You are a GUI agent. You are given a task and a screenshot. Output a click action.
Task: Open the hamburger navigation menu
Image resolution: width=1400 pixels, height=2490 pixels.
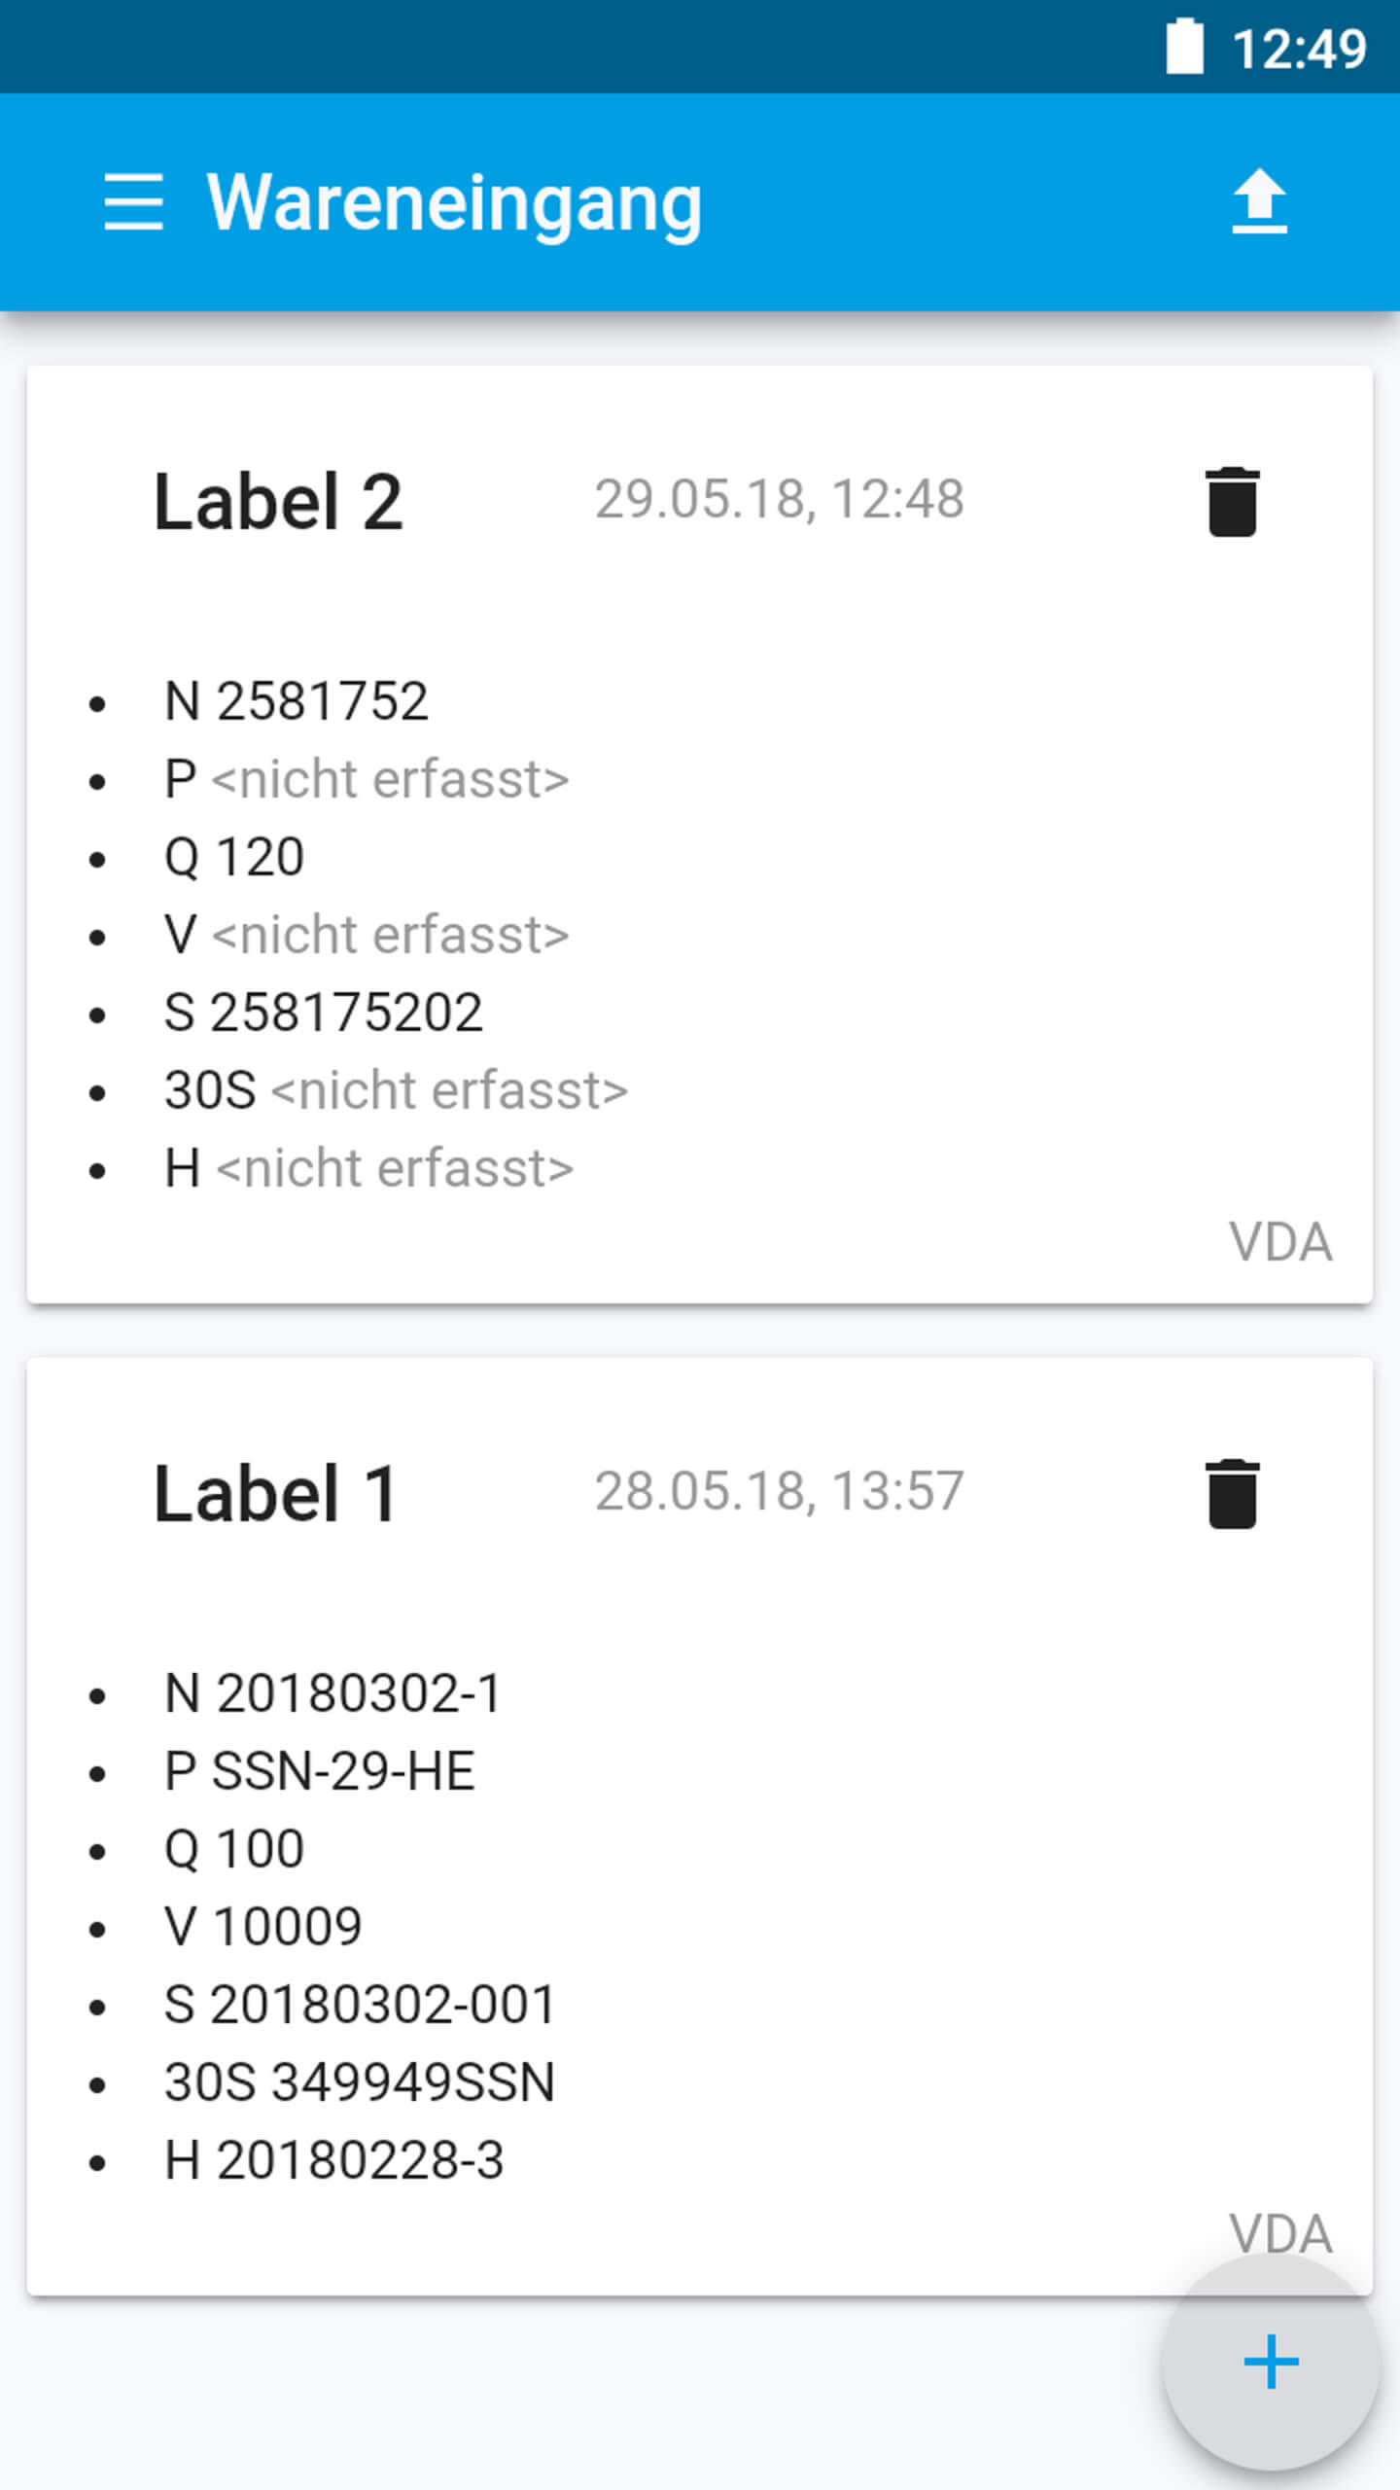133,202
